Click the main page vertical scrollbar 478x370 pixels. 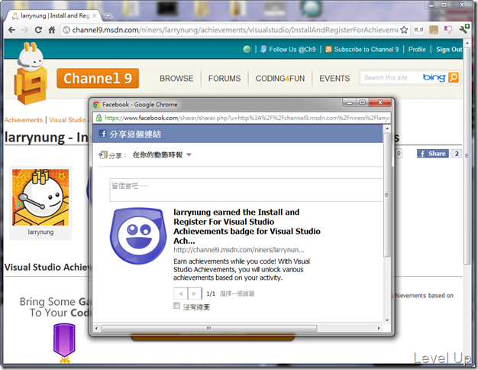click(467, 156)
